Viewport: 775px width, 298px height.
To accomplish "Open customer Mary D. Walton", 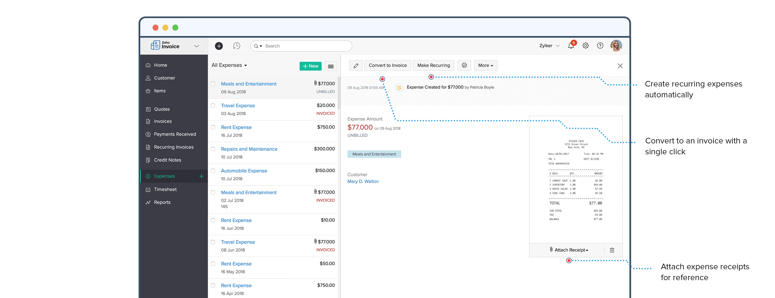I will pos(363,181).
